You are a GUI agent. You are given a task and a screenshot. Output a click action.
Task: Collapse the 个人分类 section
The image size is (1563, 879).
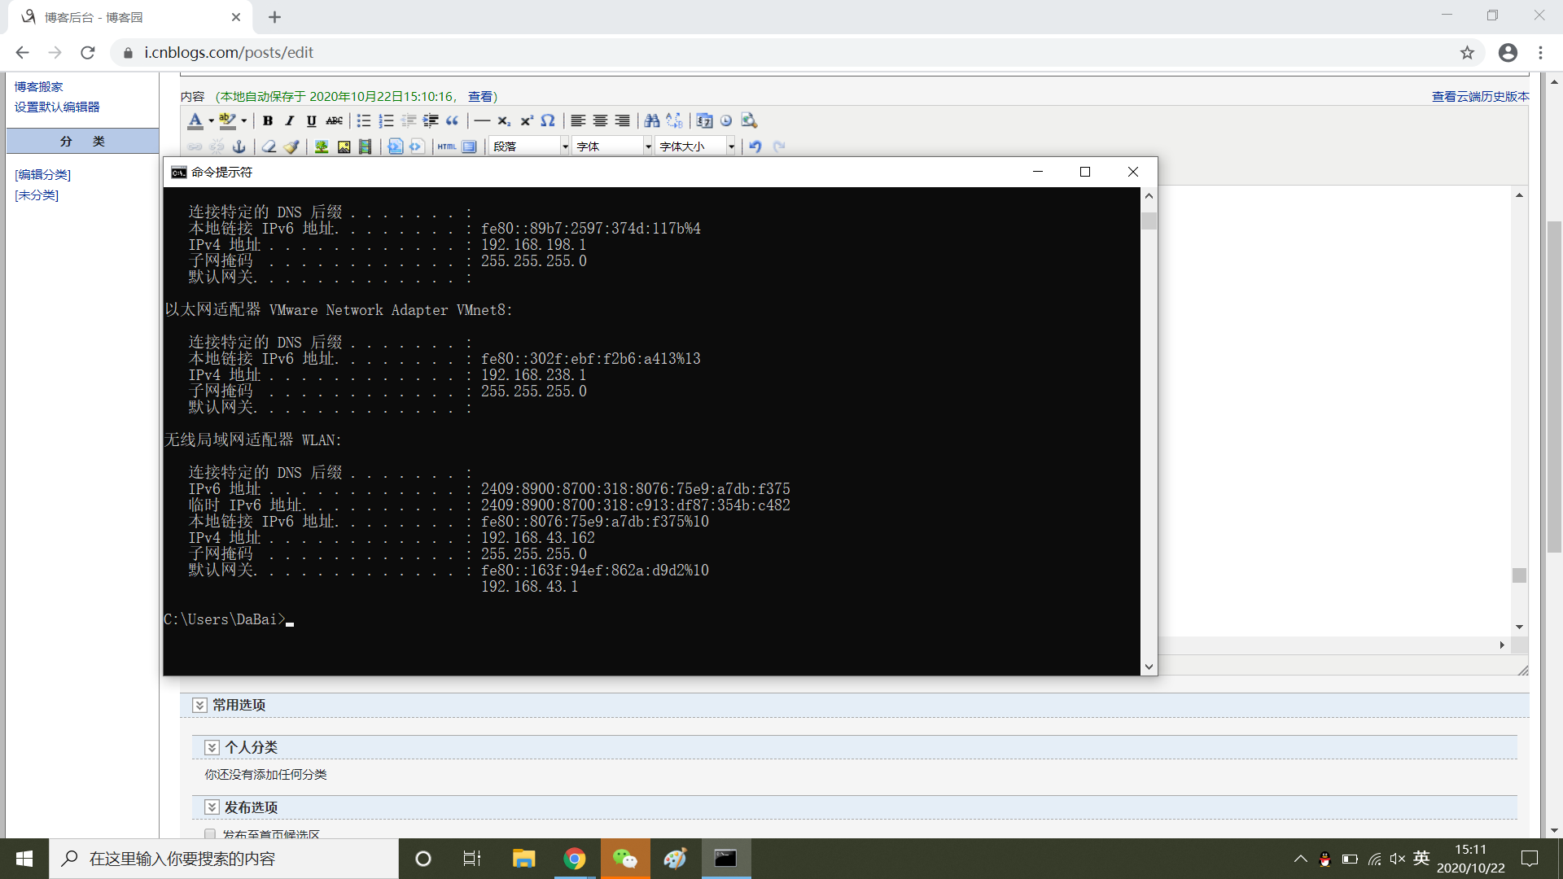tap(212, 748)
